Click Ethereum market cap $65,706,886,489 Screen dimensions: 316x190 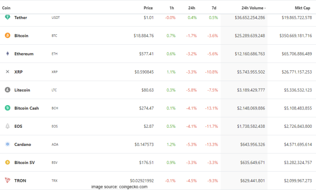(297, 54)
